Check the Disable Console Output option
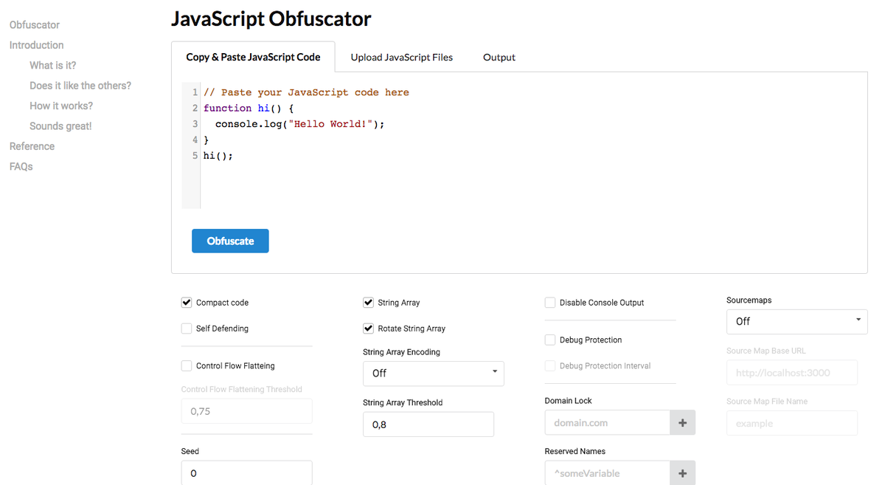Image resolution: width=885 pixels, height=485 pixels. [550, 303]
